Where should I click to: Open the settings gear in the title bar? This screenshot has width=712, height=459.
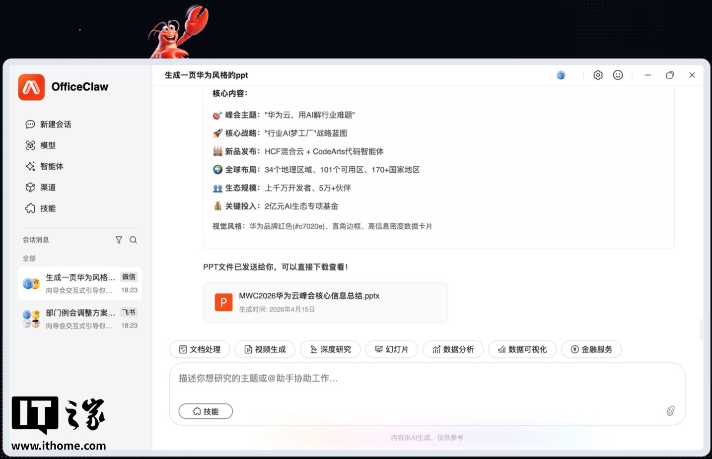point(598,75)
